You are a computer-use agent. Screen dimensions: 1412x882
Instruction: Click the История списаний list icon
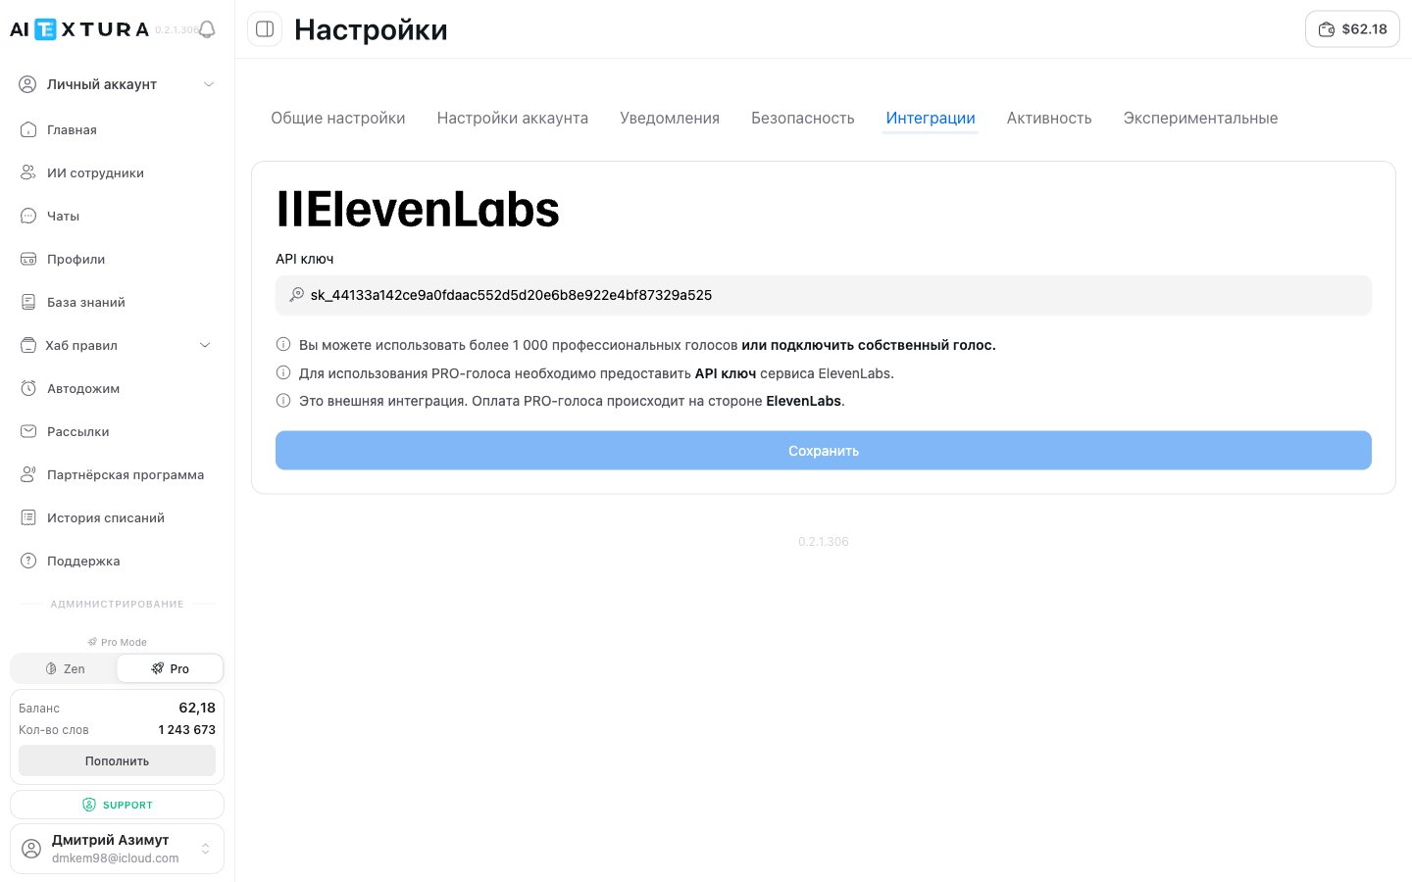tap(28, 517)
